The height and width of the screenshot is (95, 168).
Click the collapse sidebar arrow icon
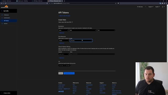2,93
